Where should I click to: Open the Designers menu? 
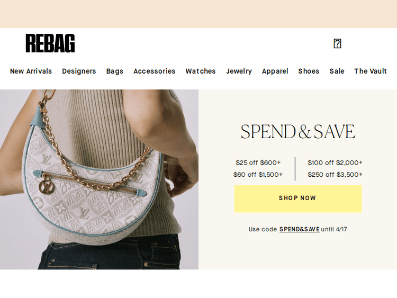(79, 71)
